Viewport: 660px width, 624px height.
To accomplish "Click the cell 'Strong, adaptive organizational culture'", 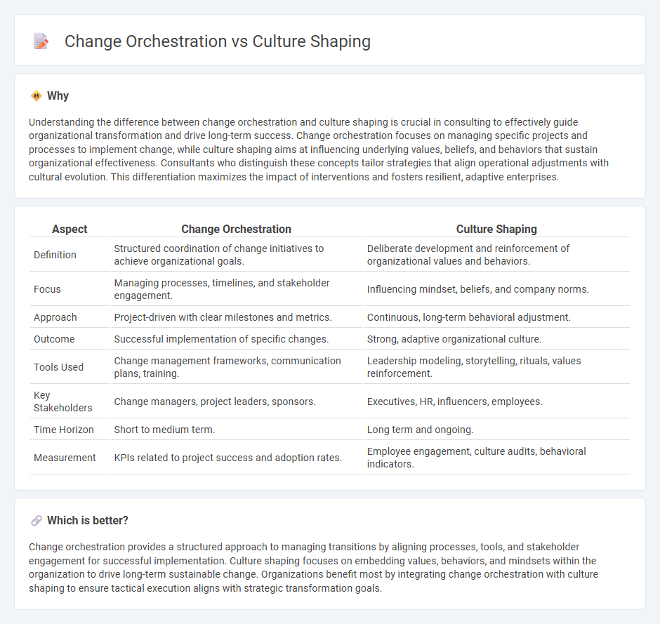I will (x=496, y=339).
